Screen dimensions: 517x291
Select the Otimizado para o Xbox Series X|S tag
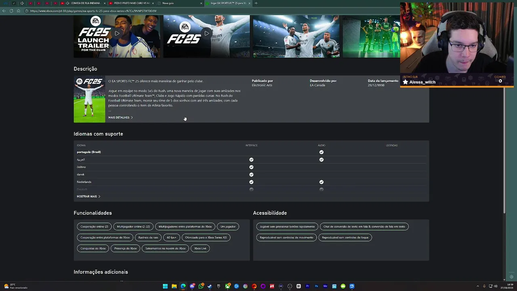pos(206,238)
